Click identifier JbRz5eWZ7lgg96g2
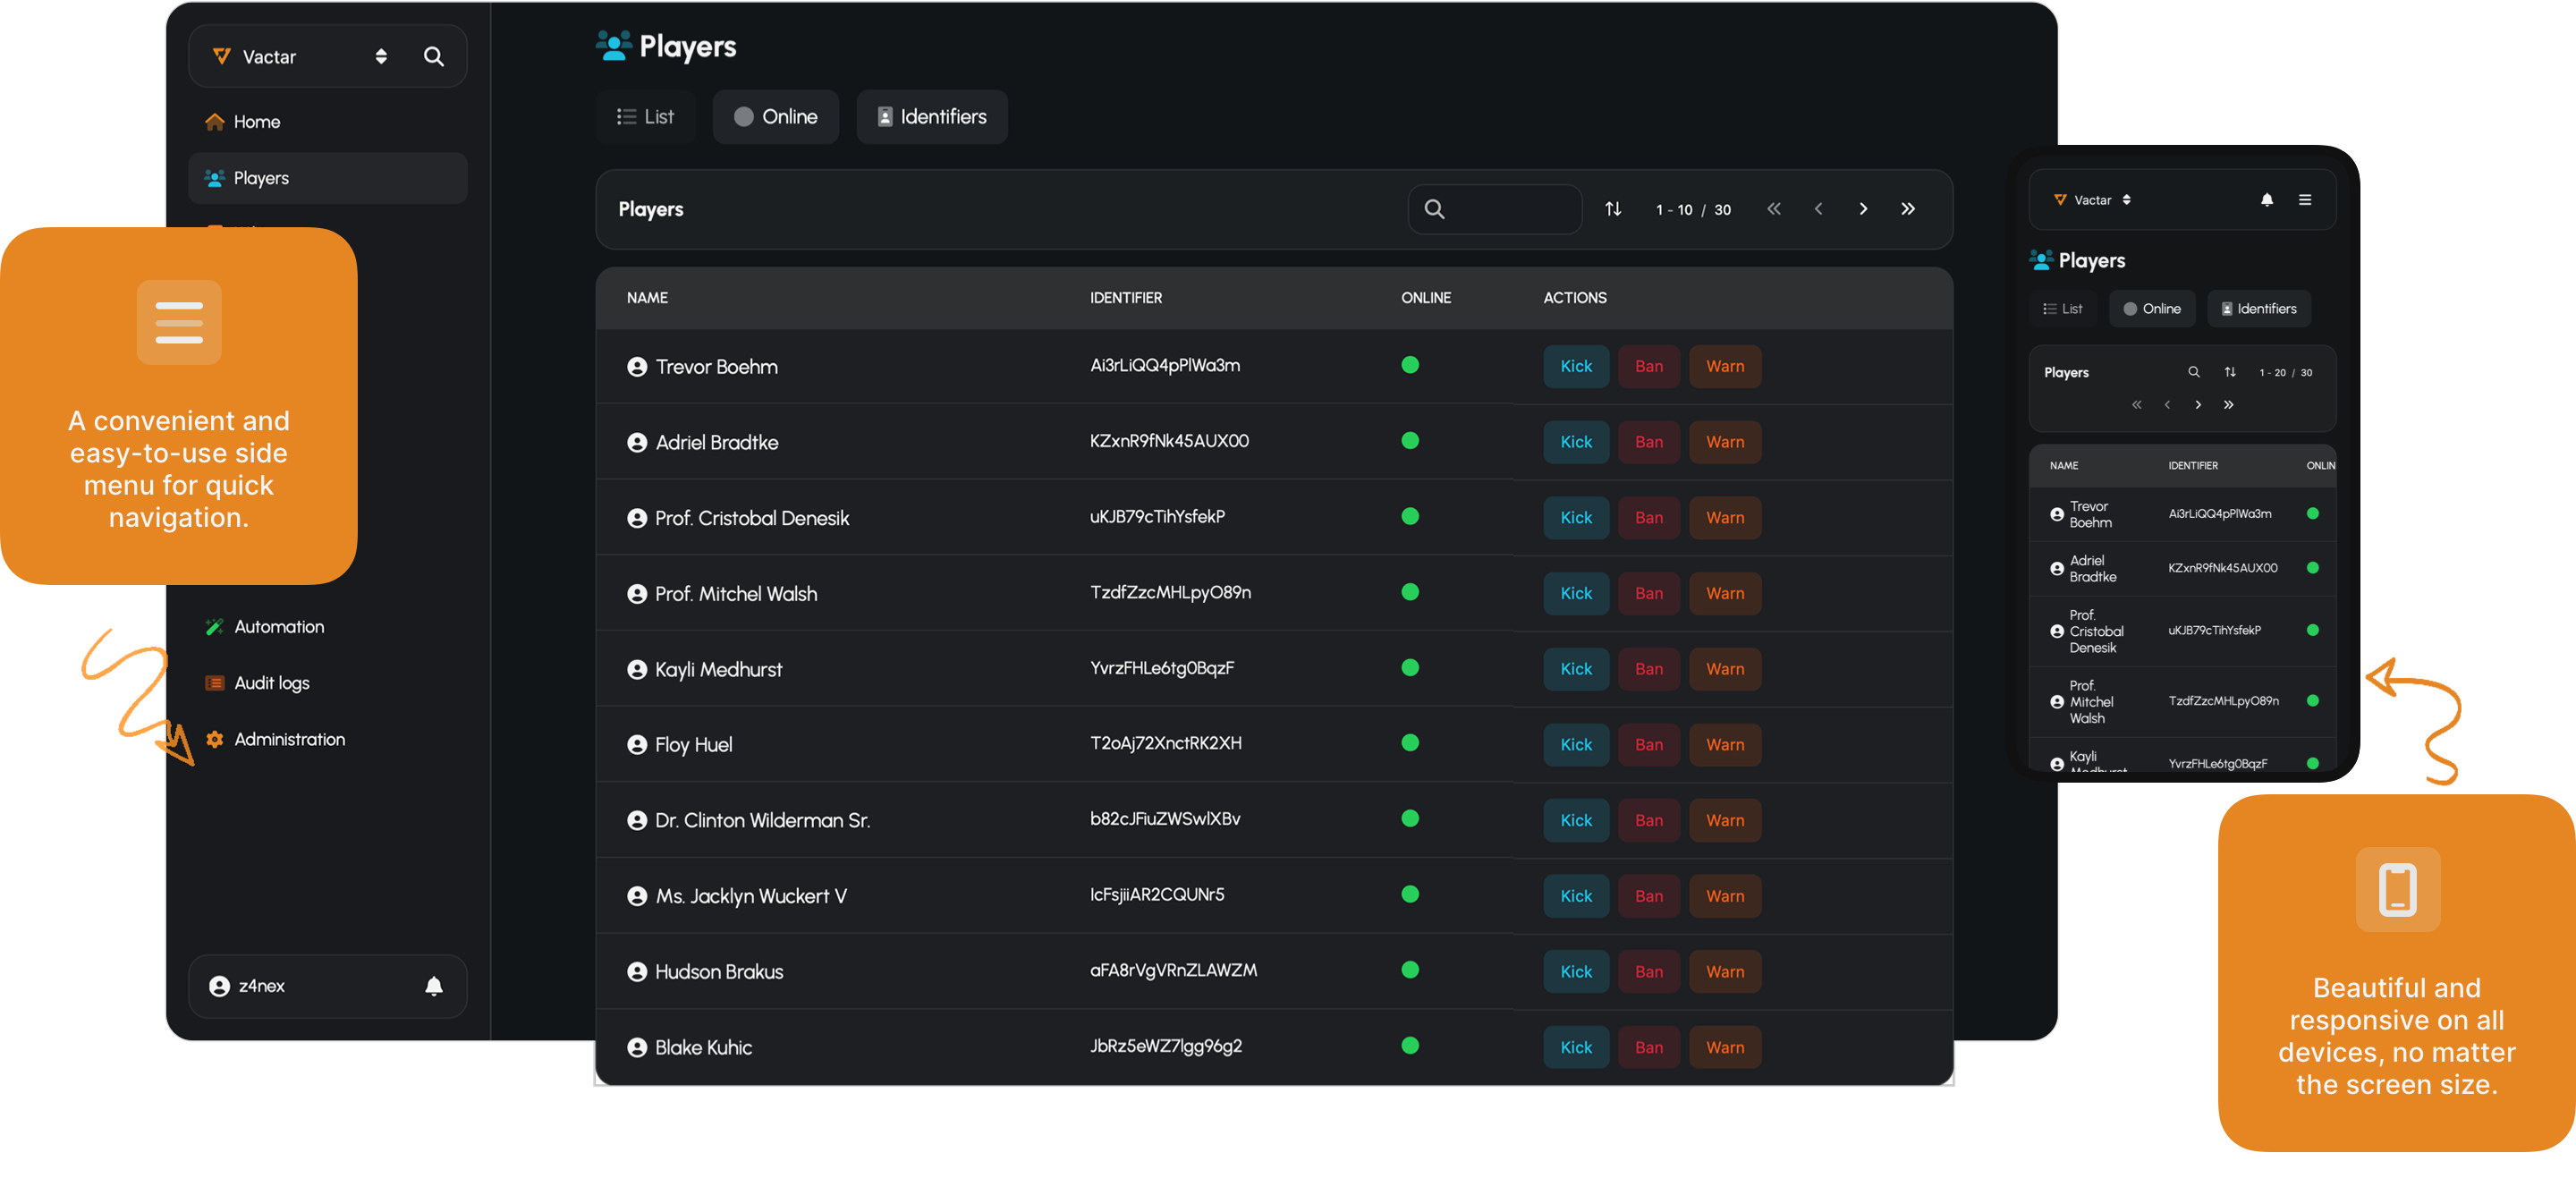The image size is (2576, 1195). click(x=1166, y=1046)
